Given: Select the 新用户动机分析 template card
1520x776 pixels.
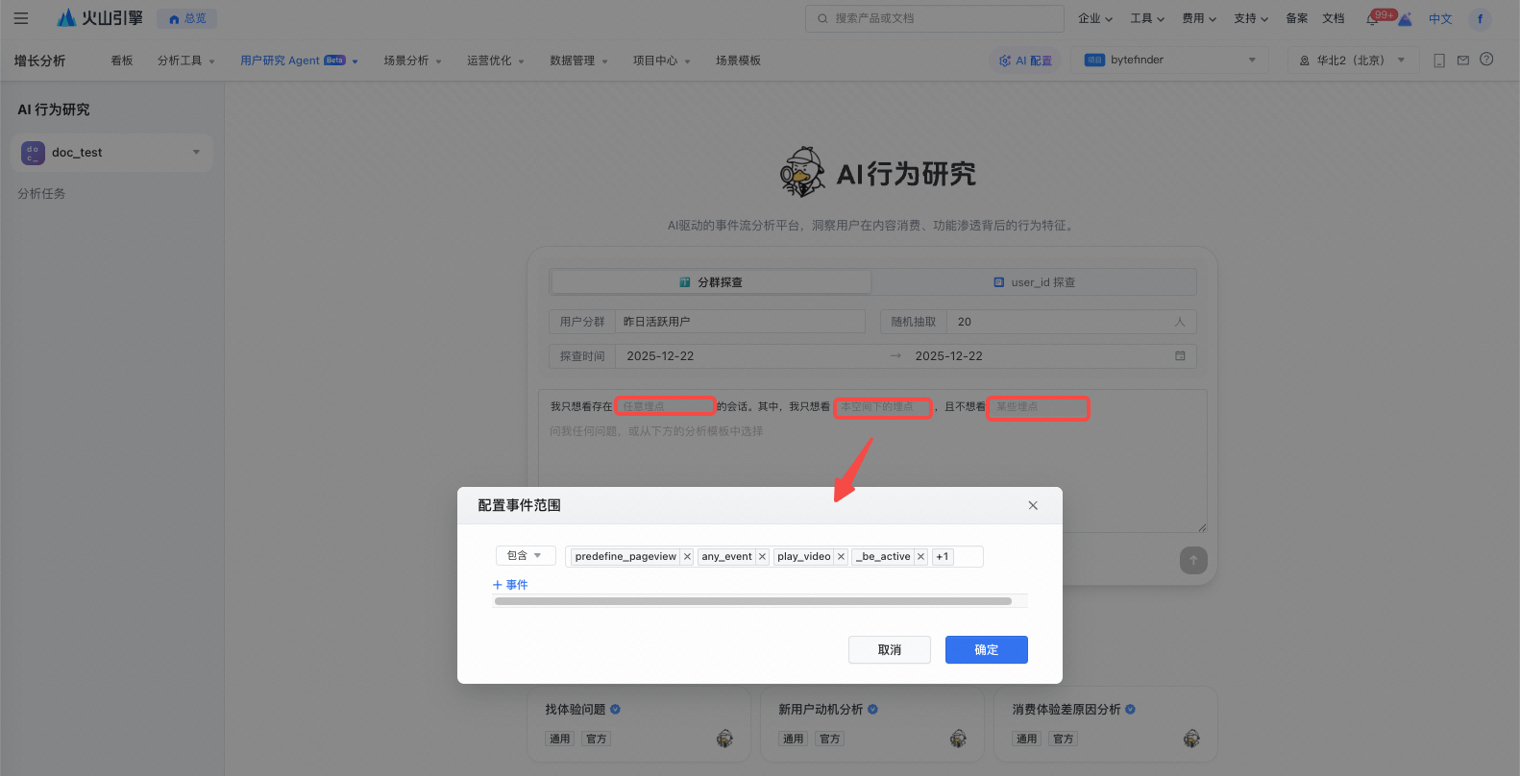Looking at the screenshot, I should (x=871, y=725).
